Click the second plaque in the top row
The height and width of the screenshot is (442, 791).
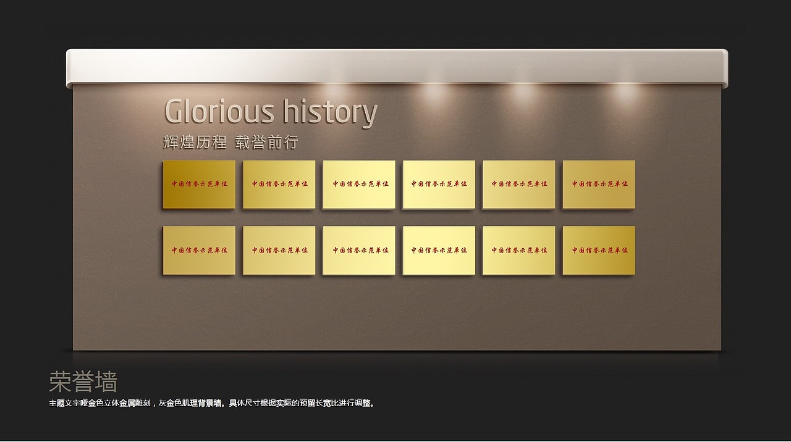point(279,184)
